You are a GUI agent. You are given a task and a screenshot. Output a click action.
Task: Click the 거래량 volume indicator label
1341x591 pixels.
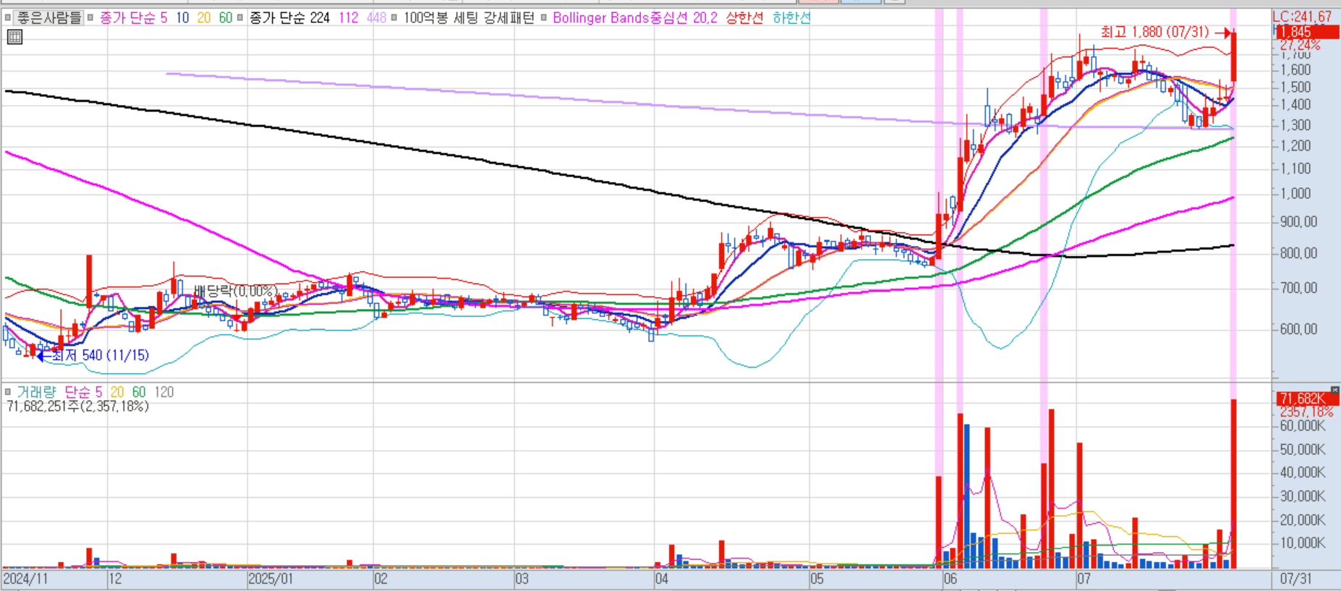point(36,392)
